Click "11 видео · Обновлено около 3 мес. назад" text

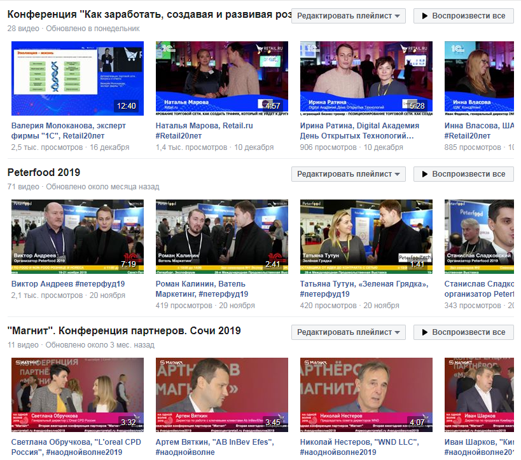[81, 345]
